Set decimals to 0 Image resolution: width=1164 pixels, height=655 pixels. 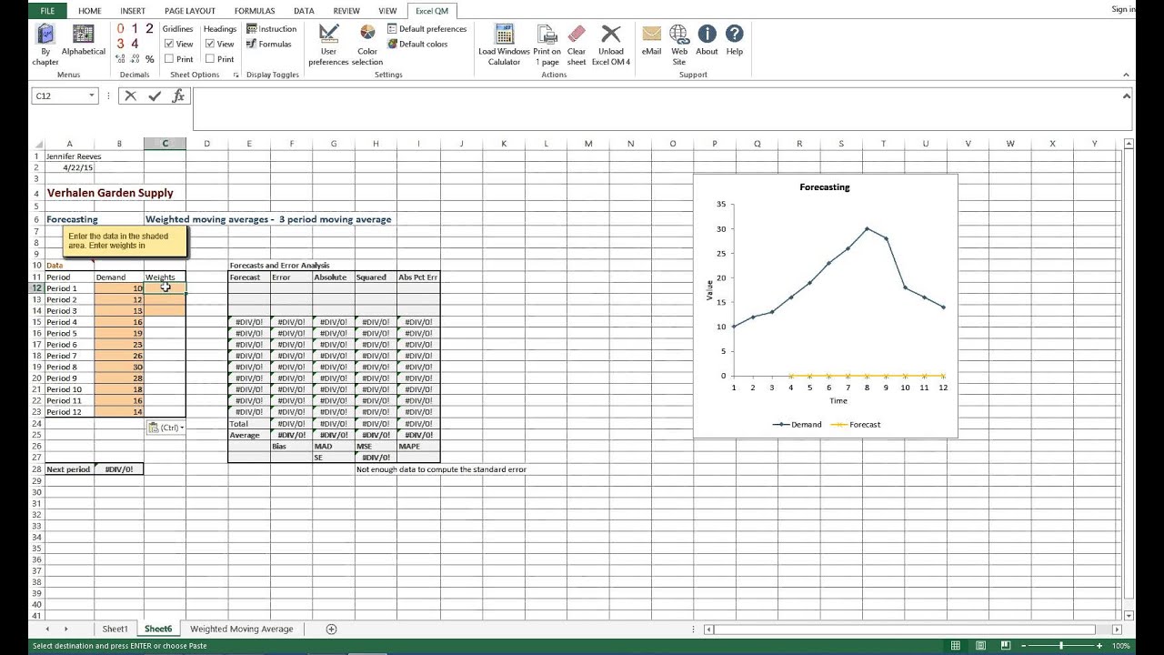[120, 29]
